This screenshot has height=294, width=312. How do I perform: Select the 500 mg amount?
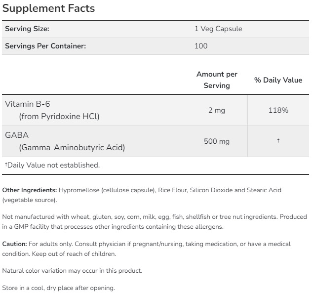[217, 141]
